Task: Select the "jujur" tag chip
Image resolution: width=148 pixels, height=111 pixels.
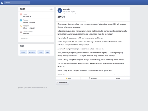Action: point(48,52)
